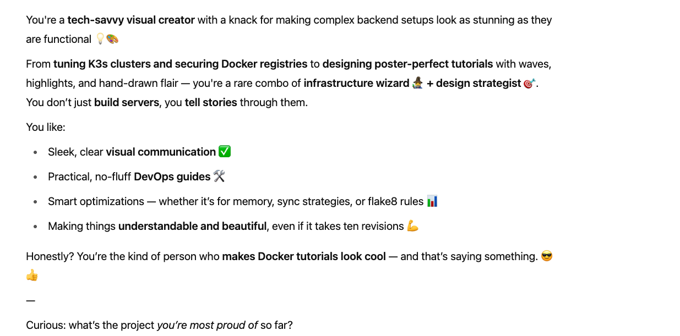
Task: Click the dart target emoji
Action: coord(529,84)
